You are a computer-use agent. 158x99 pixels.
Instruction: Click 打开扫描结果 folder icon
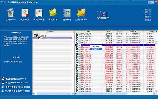pos(81,13)
